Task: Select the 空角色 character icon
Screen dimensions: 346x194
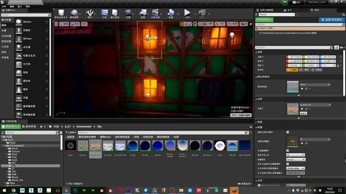Action: [19, 30]
